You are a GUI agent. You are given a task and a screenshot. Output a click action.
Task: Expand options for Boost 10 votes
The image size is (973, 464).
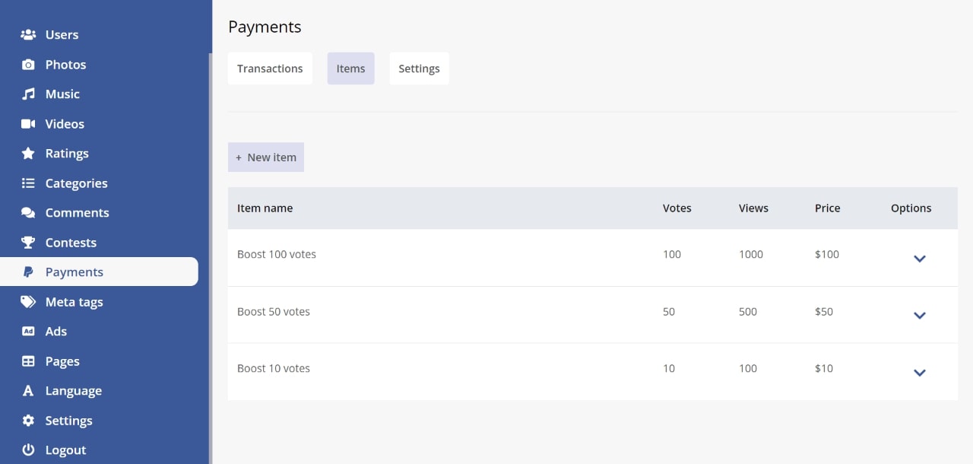point(919,373)
